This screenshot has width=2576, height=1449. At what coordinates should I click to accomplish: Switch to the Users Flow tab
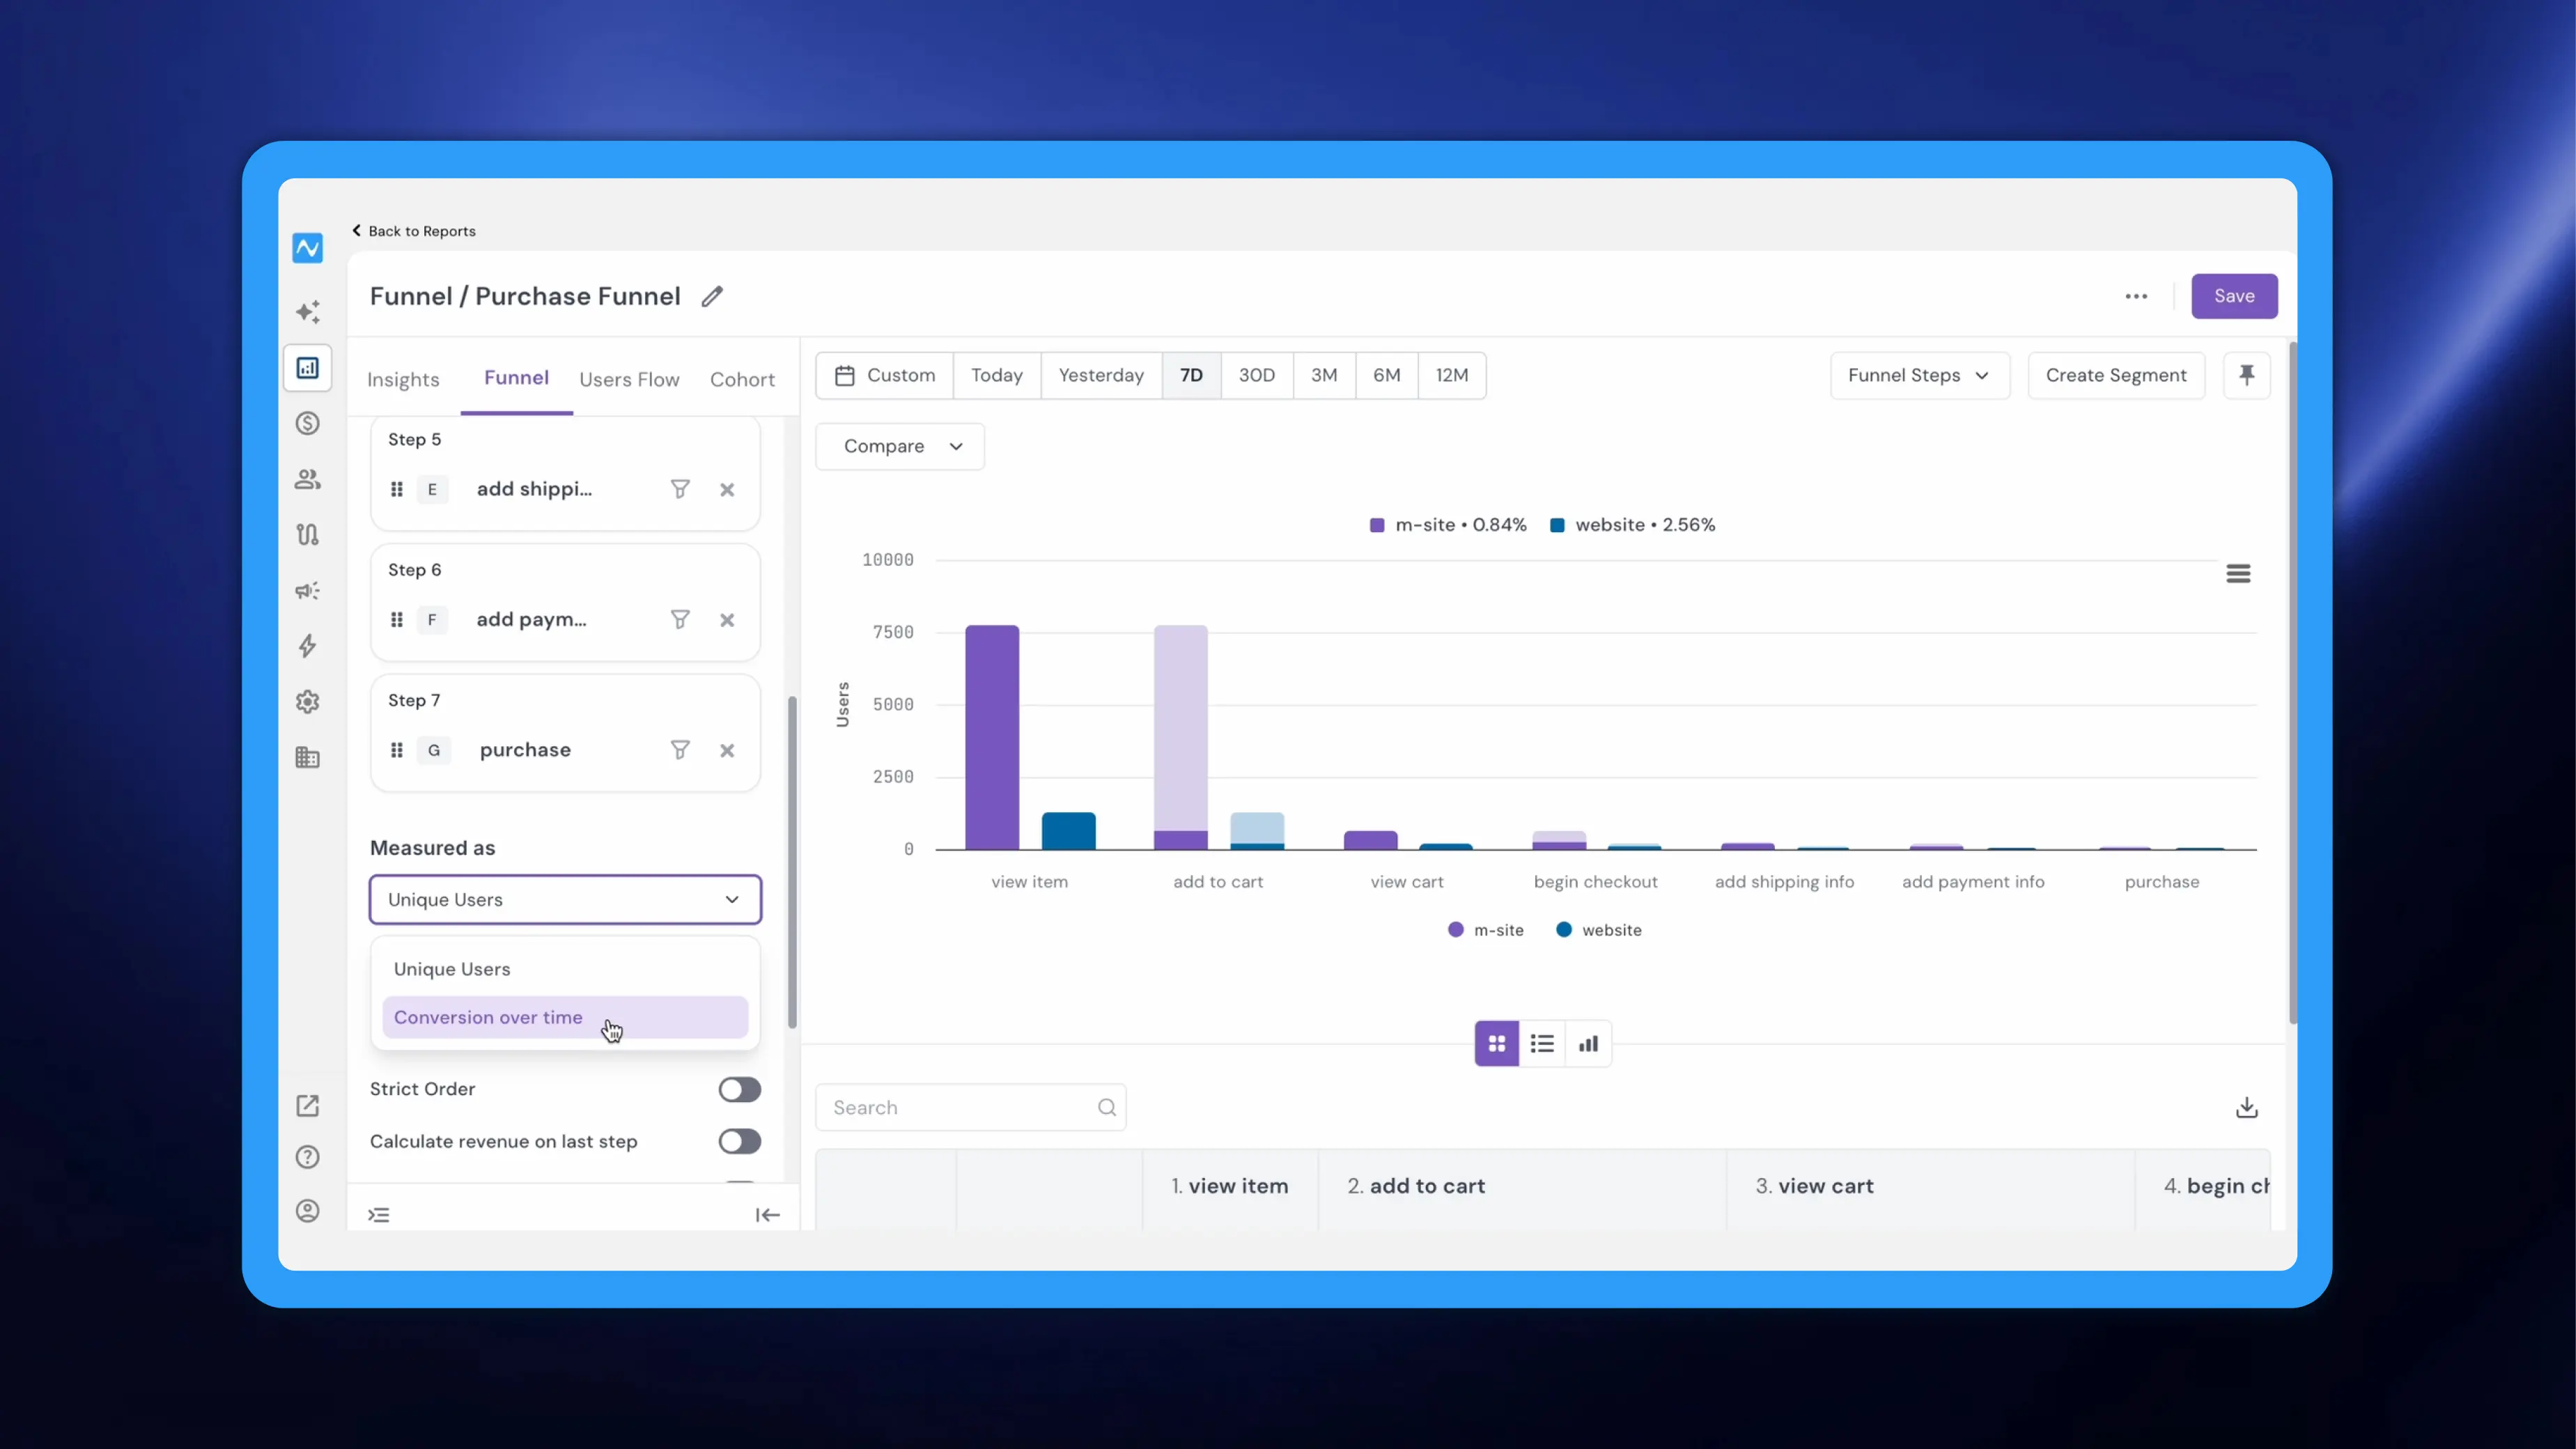pyautogui.click(x=629, y=379)
